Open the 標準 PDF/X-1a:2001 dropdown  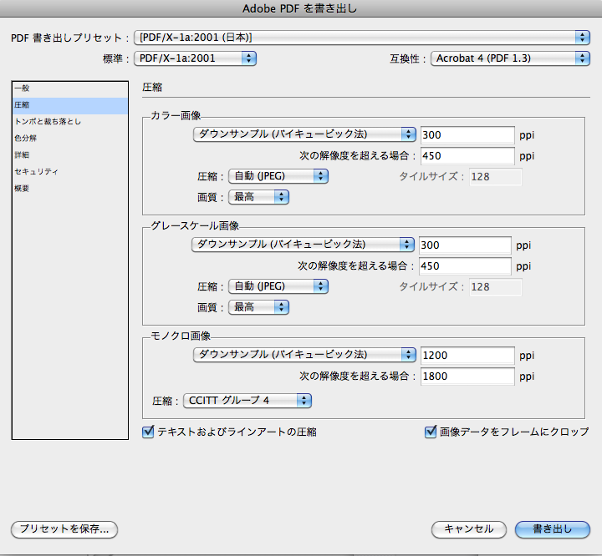point(195,58)
